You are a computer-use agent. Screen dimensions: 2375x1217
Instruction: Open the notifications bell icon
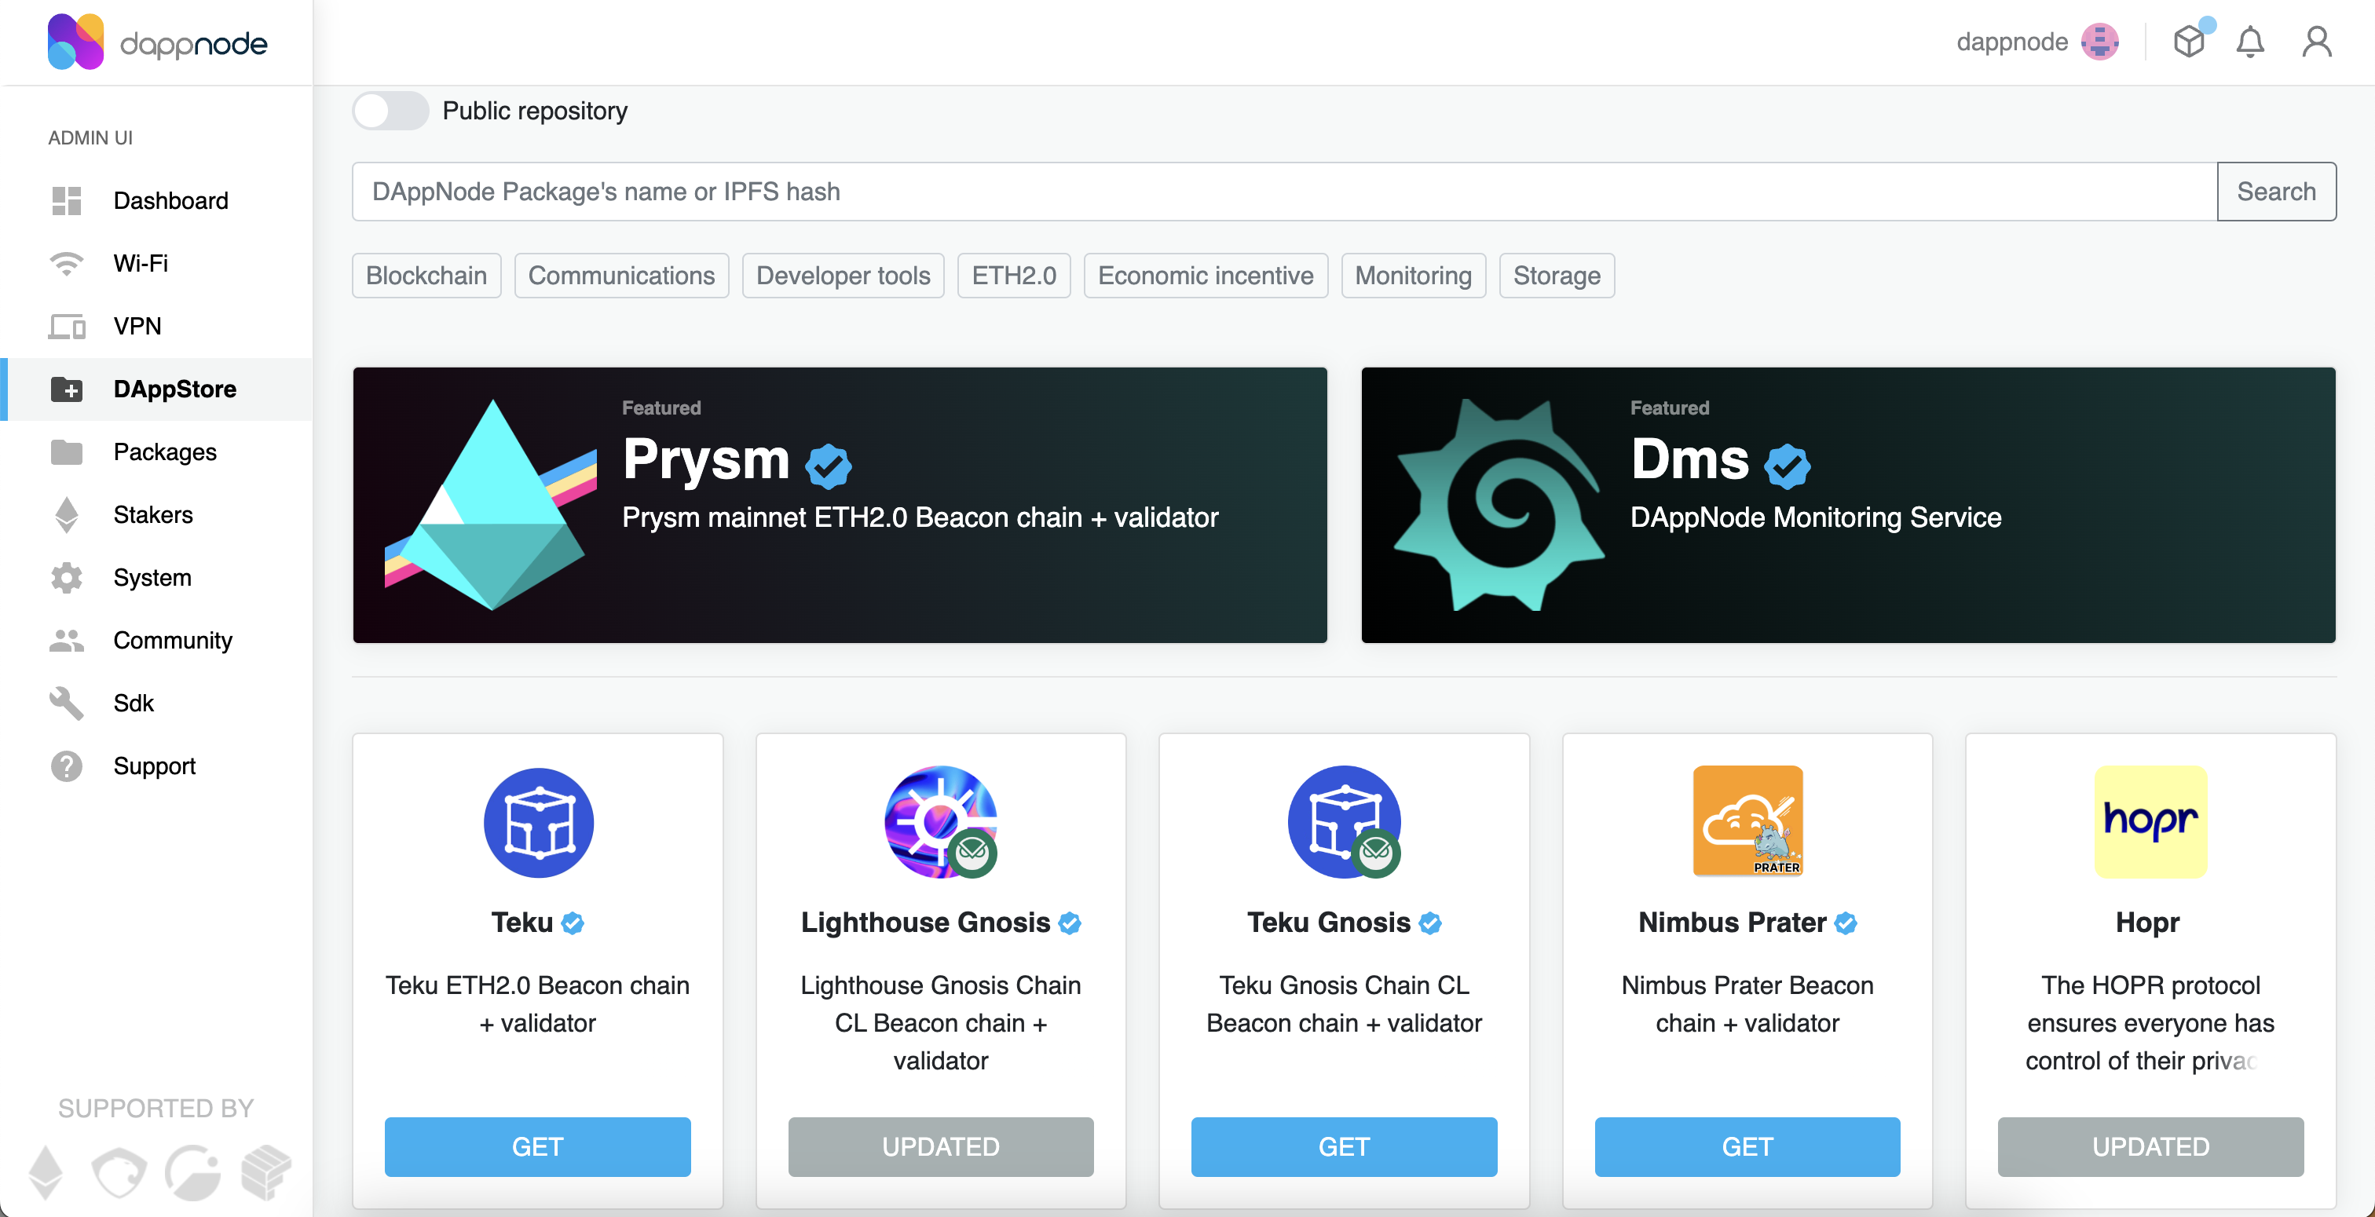coord(2249,42)
